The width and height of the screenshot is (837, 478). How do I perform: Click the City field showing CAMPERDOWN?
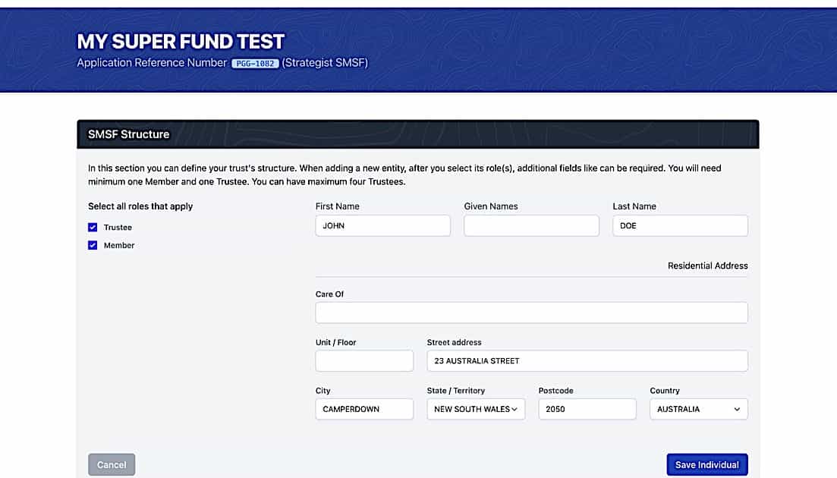(x=363, y=408)
